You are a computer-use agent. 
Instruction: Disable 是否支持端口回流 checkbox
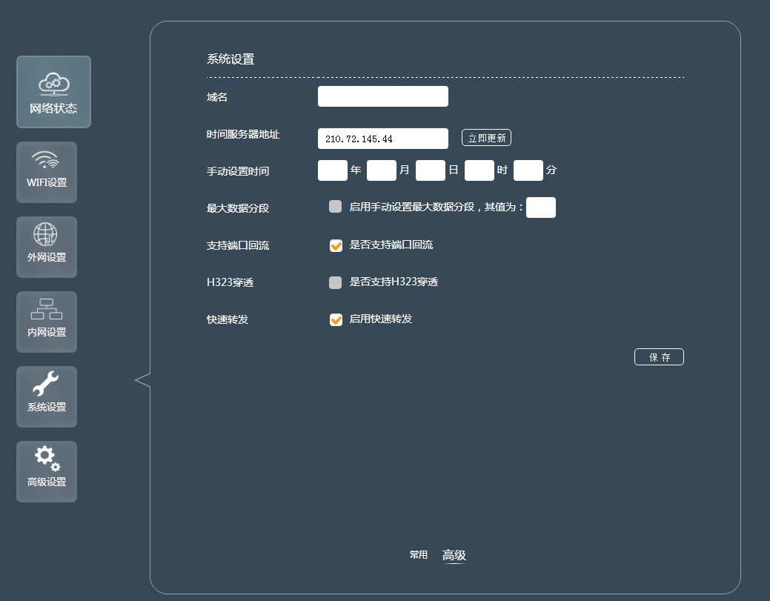click(335, 245)
